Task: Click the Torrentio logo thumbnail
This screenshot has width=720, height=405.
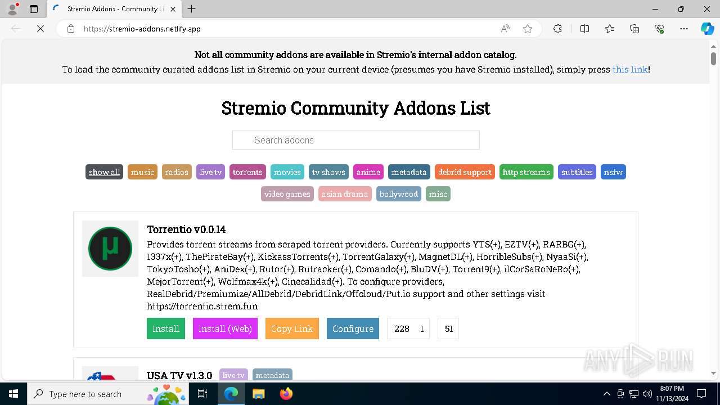Action: (110, 249)
